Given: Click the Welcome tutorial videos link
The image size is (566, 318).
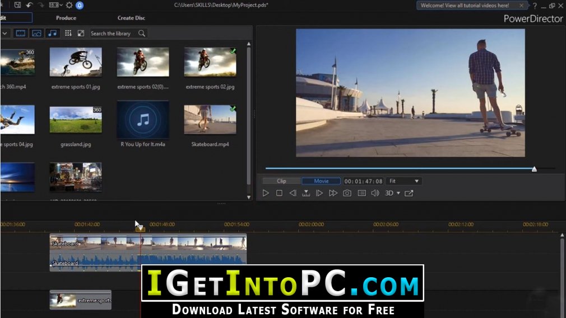Looking at the screenshot, I should tap(465, 6).
